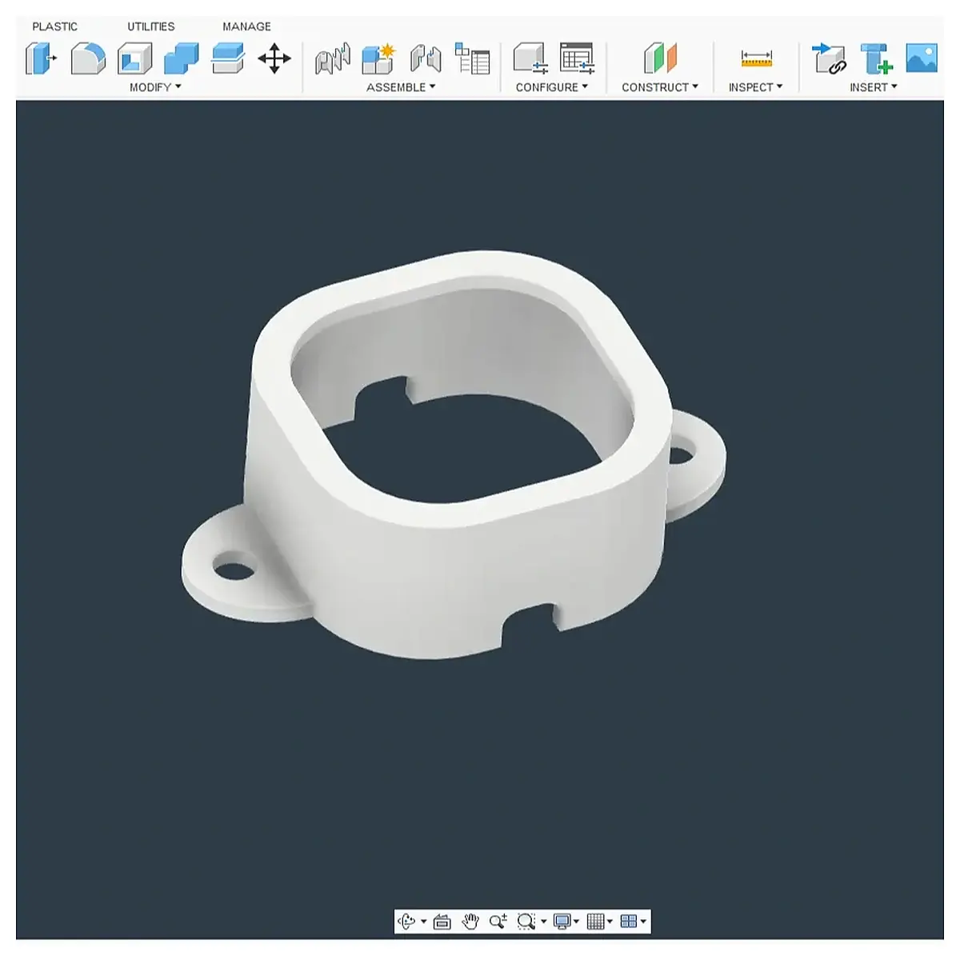Open the INSERT dropdown menu
The image size is (960, 960).
click(x=874, y=87)
